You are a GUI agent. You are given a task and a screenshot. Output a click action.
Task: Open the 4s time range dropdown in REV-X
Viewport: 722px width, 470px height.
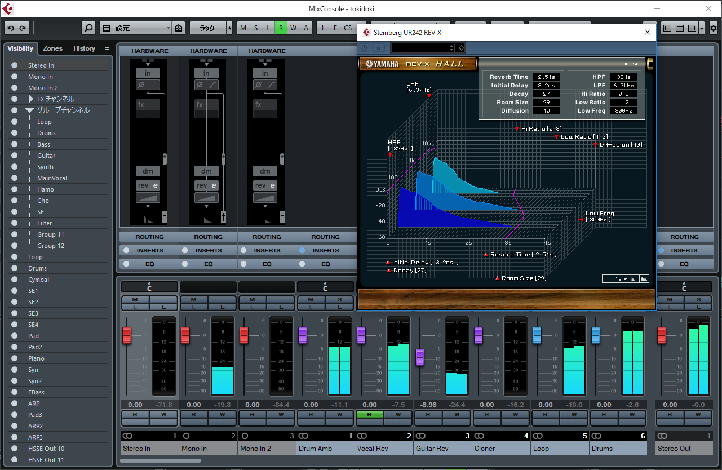[615, 278]
